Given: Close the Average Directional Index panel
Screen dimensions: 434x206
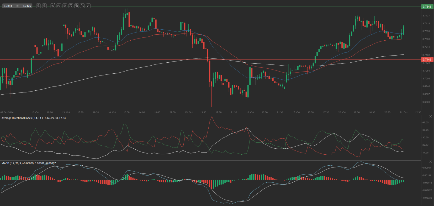Looking at the screenshot, I should (430, 116).
